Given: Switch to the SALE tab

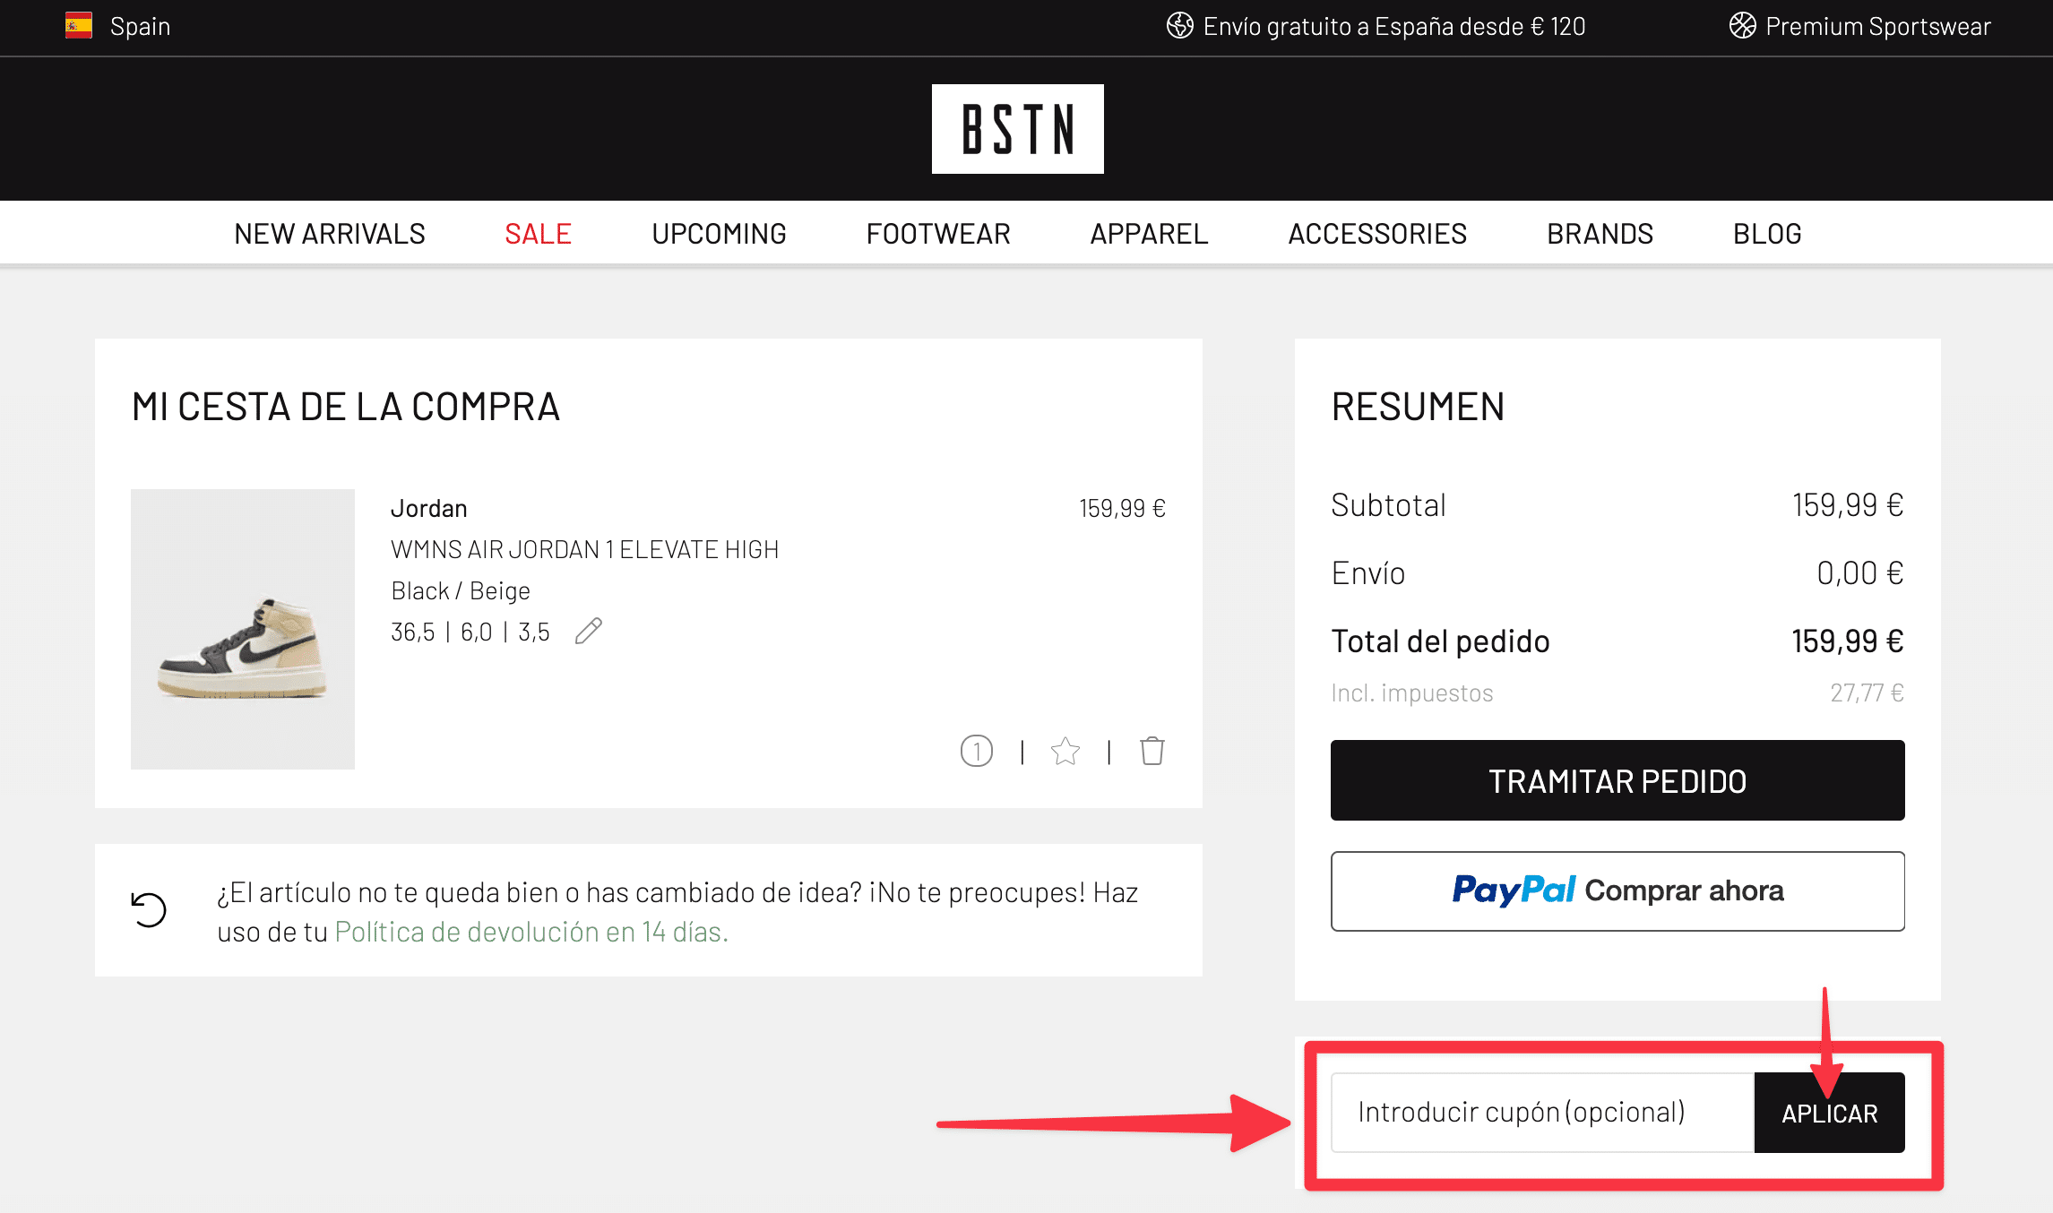Looking at the screenshot, I should (538, 233).
